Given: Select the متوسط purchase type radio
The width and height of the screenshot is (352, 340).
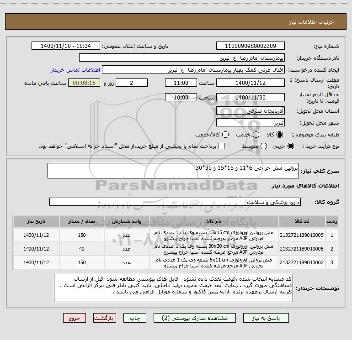Looking at the screenshot, I should point(264,146).
